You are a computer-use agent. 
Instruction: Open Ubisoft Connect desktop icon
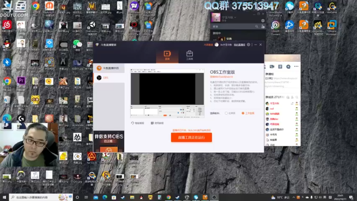point(275,28)
